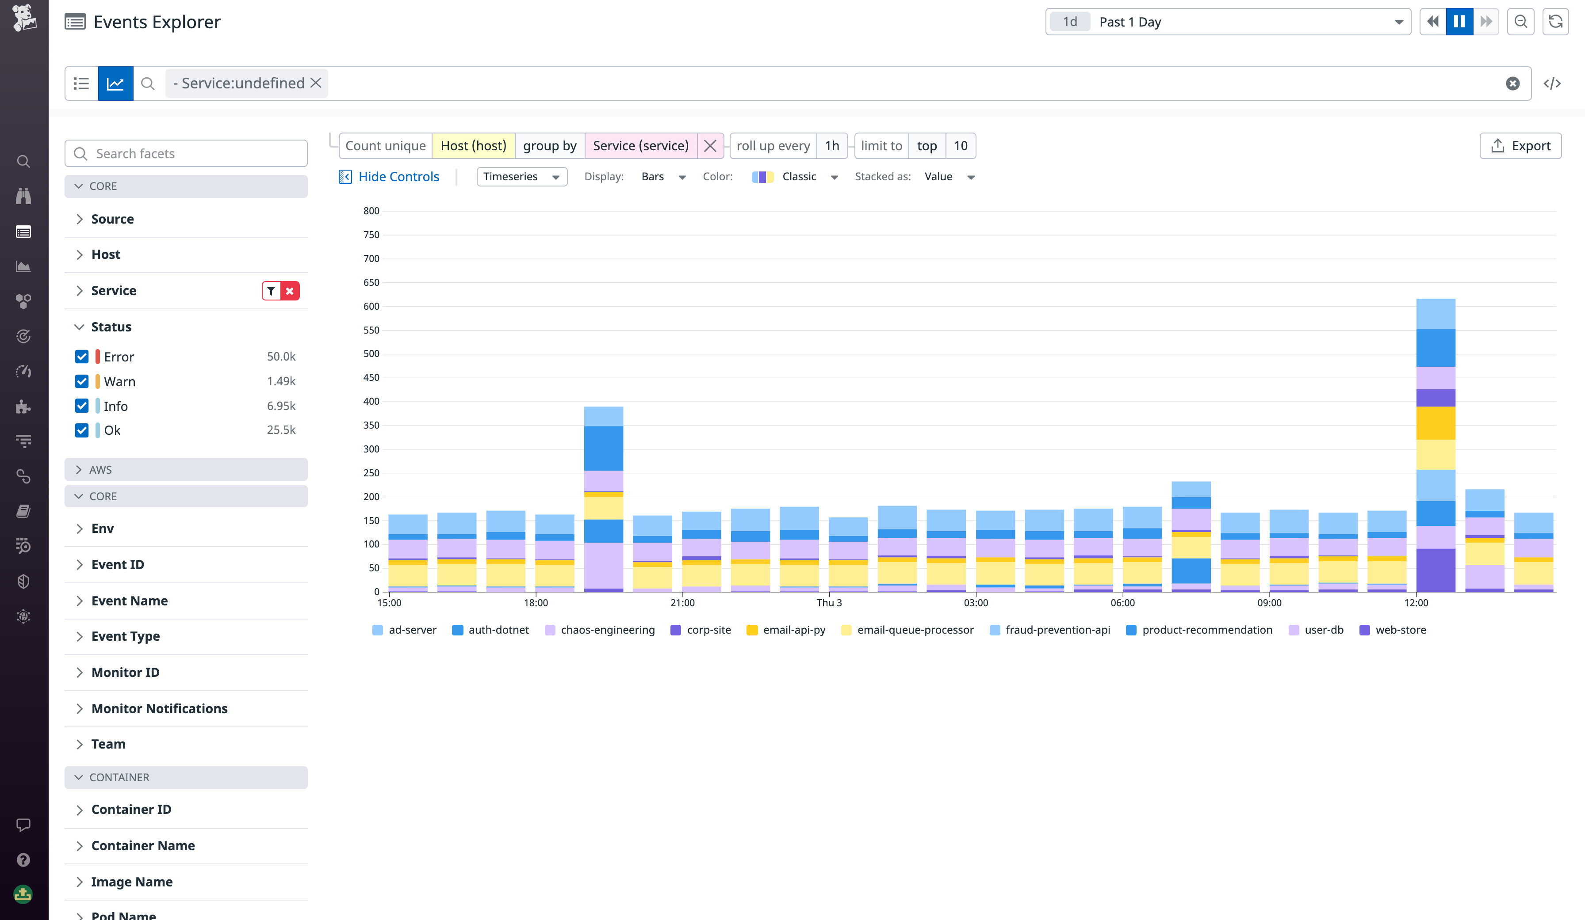
Task: Open global search from the left sidebar
Action: click(23, 161)
